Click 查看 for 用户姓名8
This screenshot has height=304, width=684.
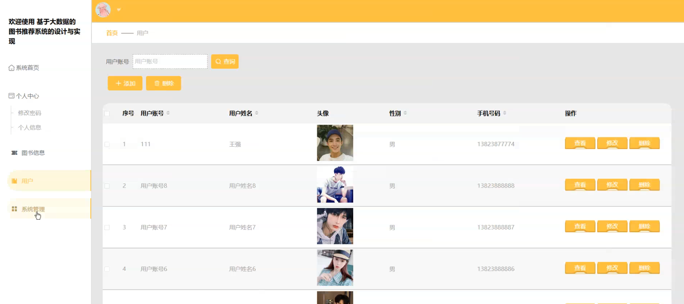pyautogui.click(x=580, y=185)
